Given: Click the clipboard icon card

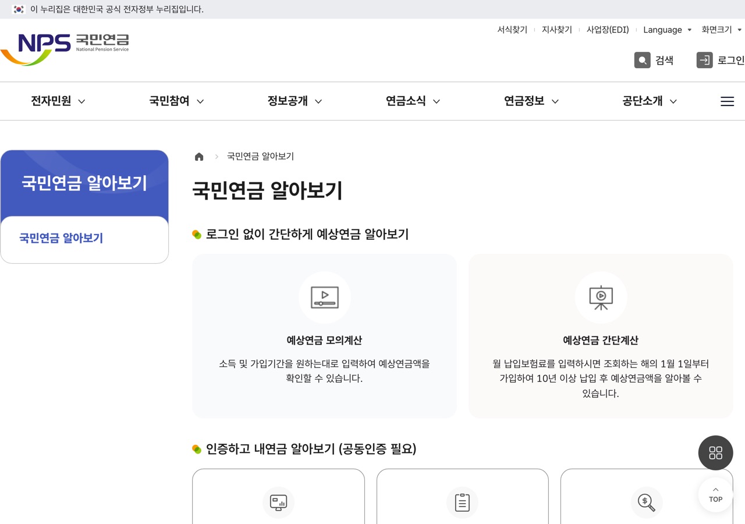Looking at the screenshot, I should click(x=462, y=502).
